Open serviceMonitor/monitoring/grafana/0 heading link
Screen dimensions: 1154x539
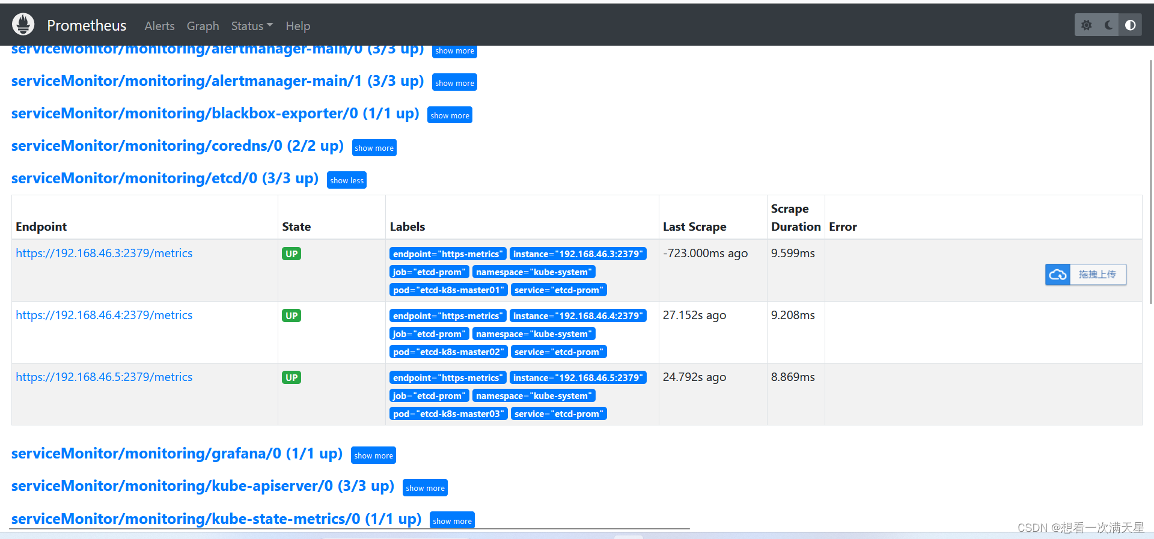pyautogui.click(x=177, y=454)
